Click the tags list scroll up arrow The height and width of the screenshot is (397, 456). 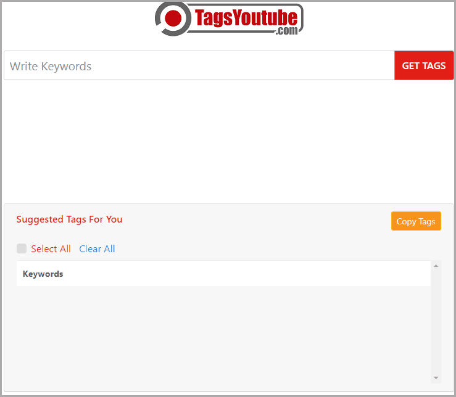436,266
